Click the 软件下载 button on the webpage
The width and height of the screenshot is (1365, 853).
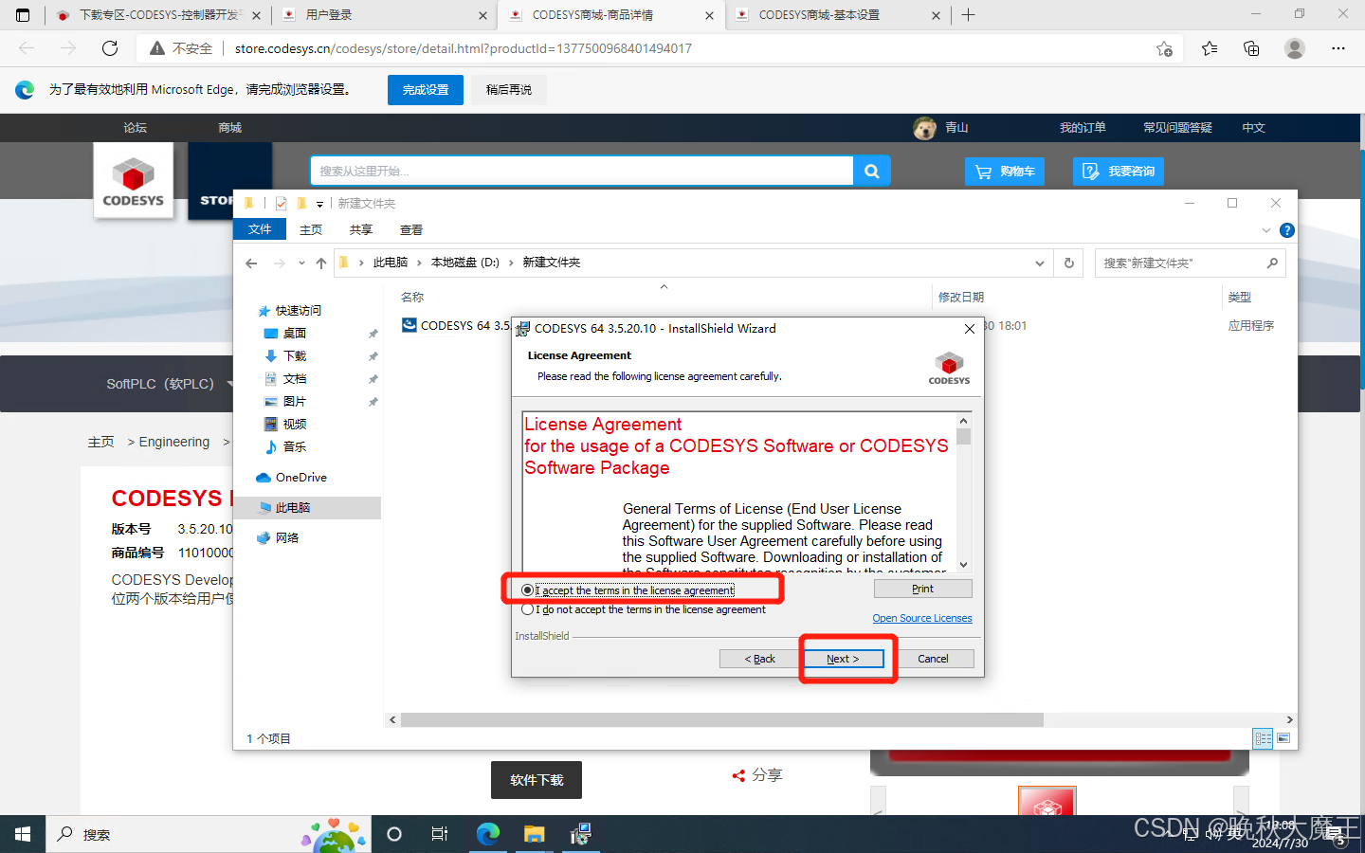[537, 780]
